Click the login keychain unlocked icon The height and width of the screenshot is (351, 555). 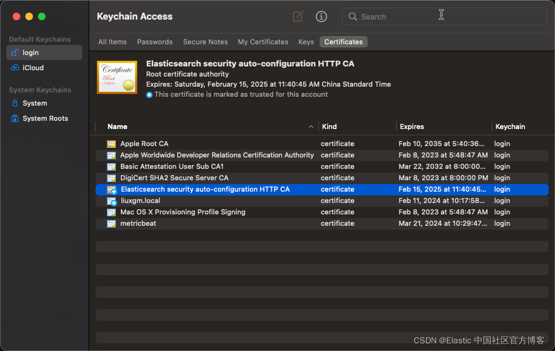tap(15, 52)
